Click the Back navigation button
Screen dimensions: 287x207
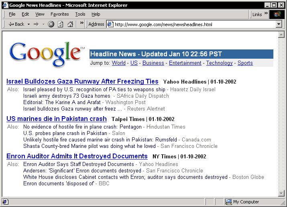[16, 24]
